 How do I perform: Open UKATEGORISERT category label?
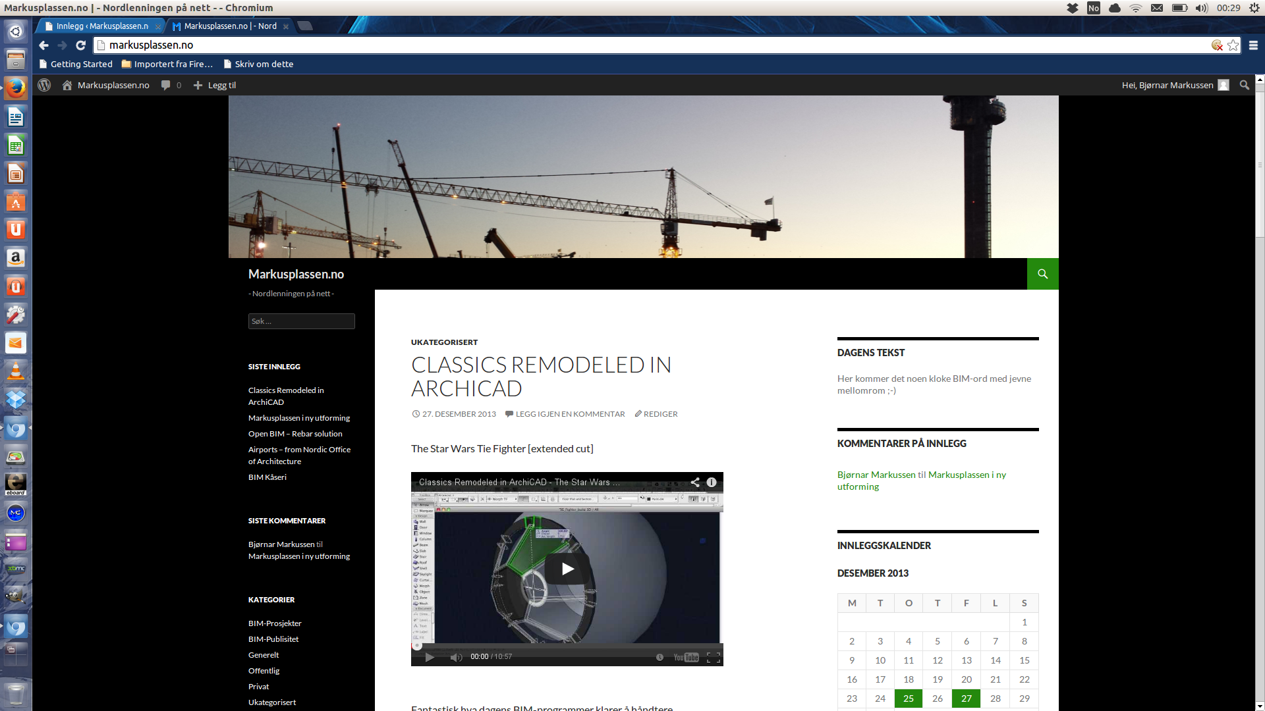[x=444, y=342]
